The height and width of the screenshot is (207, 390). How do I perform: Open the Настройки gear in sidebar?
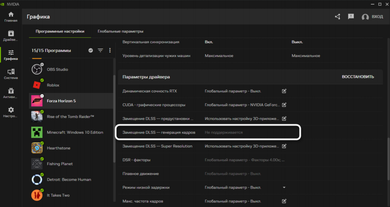tap(11, 112)
